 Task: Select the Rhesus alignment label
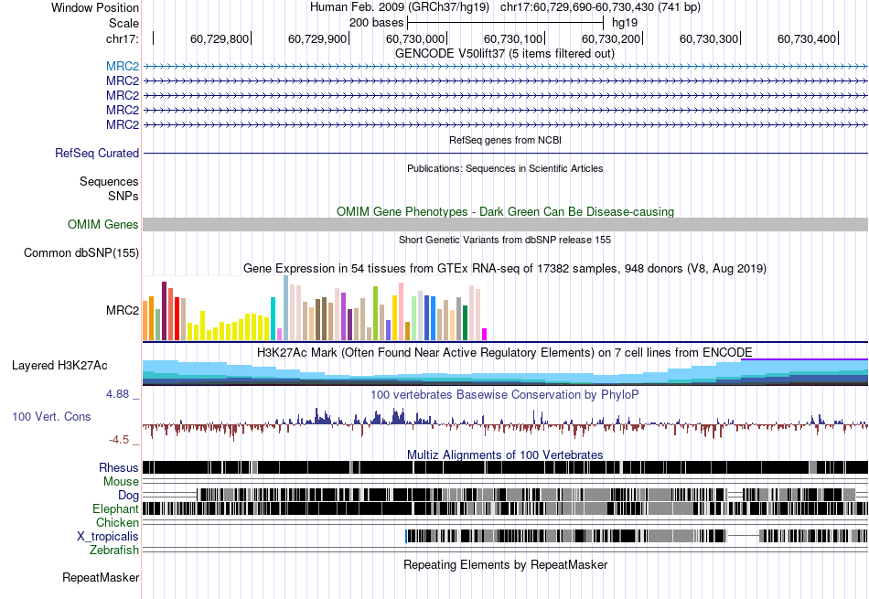(119, 467)
